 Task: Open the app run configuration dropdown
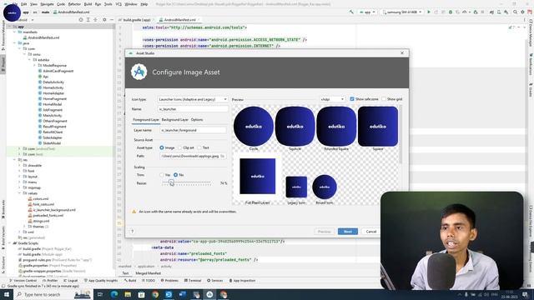(367, 12)
